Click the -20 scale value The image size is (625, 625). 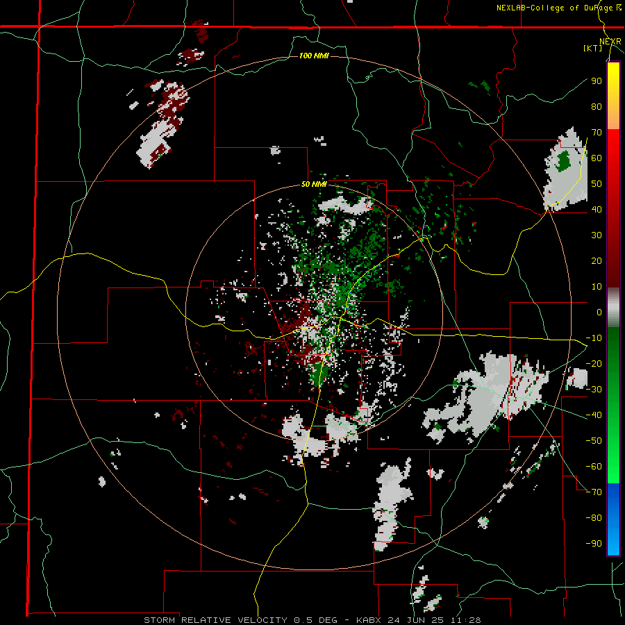594,364
